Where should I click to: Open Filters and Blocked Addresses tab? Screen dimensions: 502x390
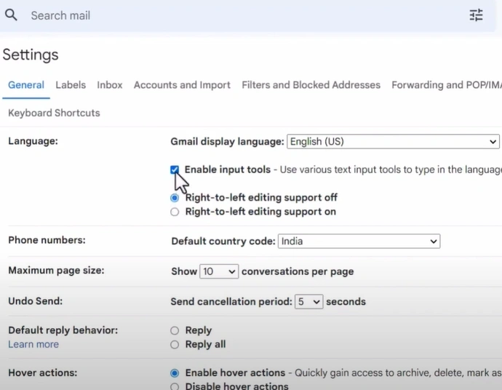pyautogui.click(x=311, y=85)
